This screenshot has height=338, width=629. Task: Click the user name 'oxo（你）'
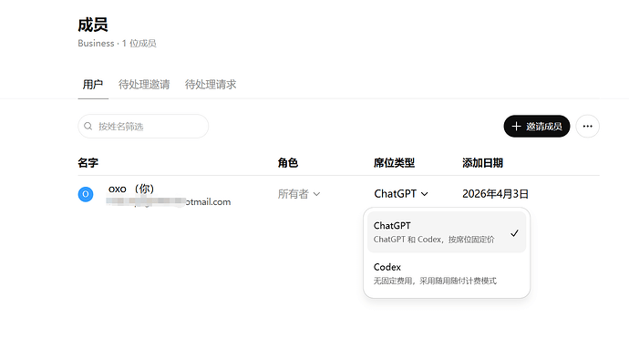(131, 189)
